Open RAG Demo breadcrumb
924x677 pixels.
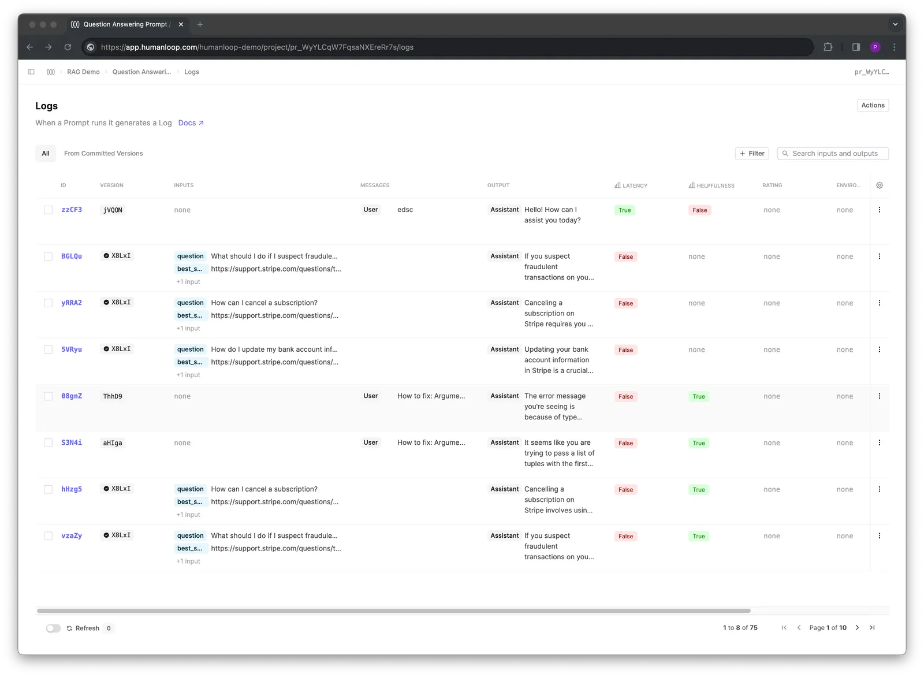tap(83, 72)
